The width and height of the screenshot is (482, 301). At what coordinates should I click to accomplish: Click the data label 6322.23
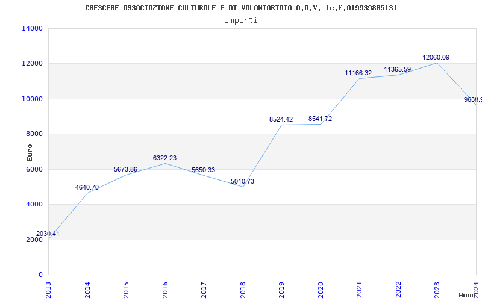(x=164, y=158)
